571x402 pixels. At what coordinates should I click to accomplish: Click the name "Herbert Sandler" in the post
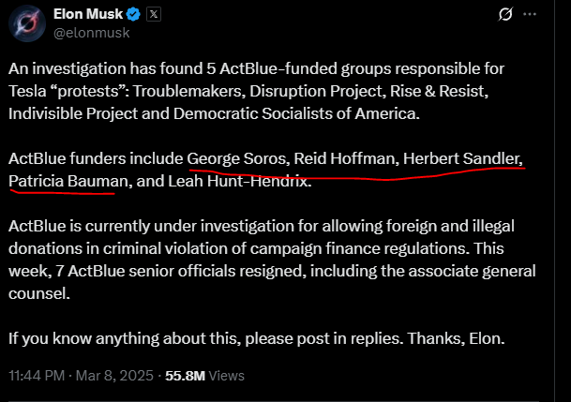(x=460, y=157)
